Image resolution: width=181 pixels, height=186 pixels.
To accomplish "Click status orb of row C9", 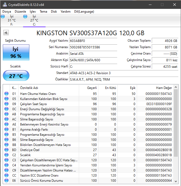I will pyautogui.click(x=6, y=170).
